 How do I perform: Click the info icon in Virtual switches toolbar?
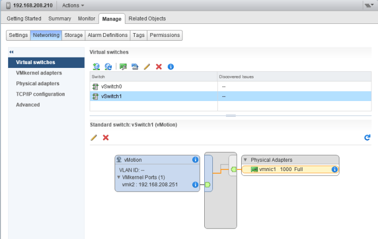click(171, 66)
